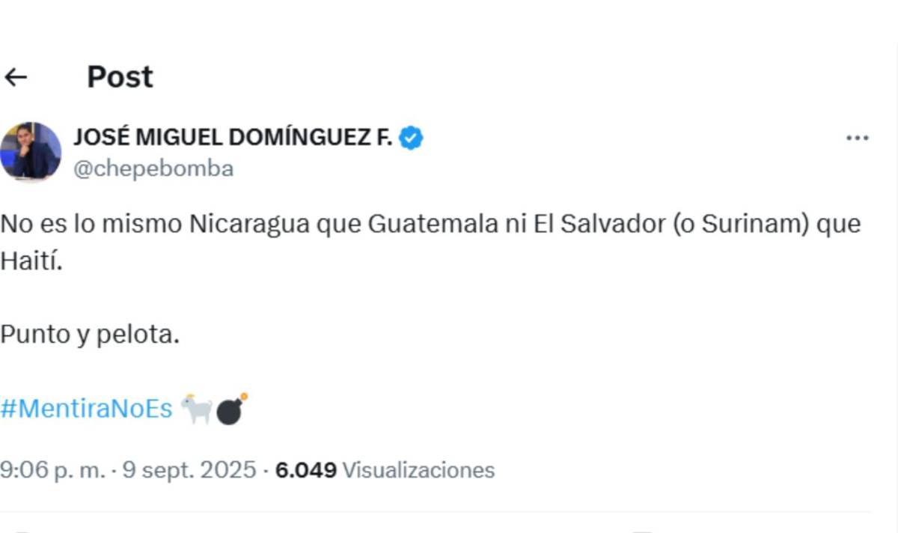Click the blue verified badge next to the name
This screenshot has height=533, width=898.
pyautogui.click(x=412, y=137)
